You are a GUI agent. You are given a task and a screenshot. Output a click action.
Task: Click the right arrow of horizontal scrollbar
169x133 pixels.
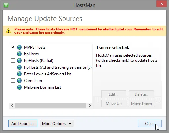coord(90,106)
